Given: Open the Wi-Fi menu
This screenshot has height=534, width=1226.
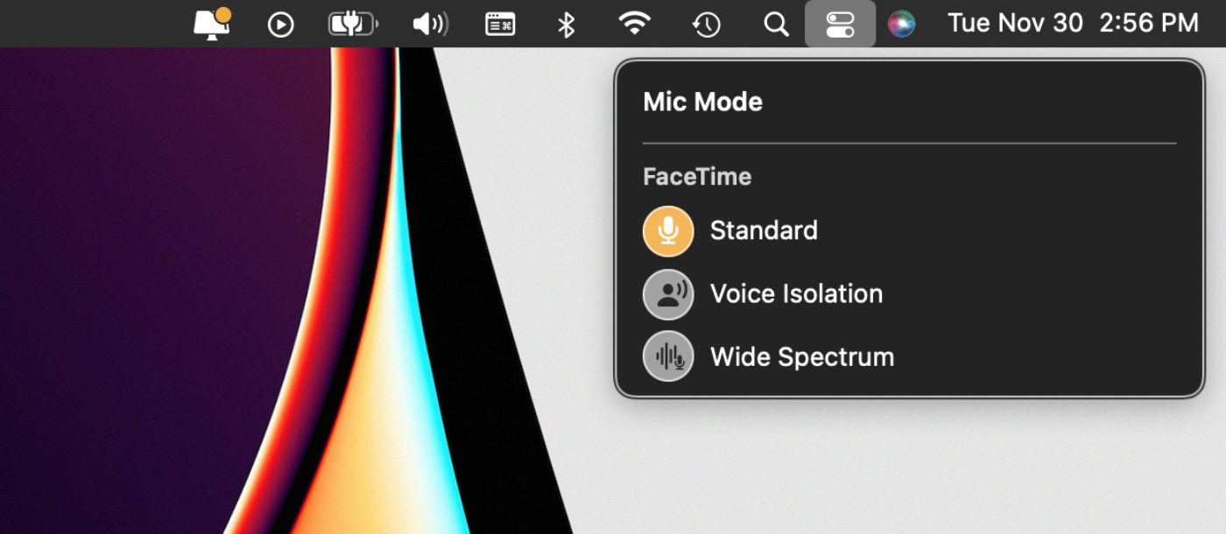Looking at the screenshot, I should (x=634, y=24).
